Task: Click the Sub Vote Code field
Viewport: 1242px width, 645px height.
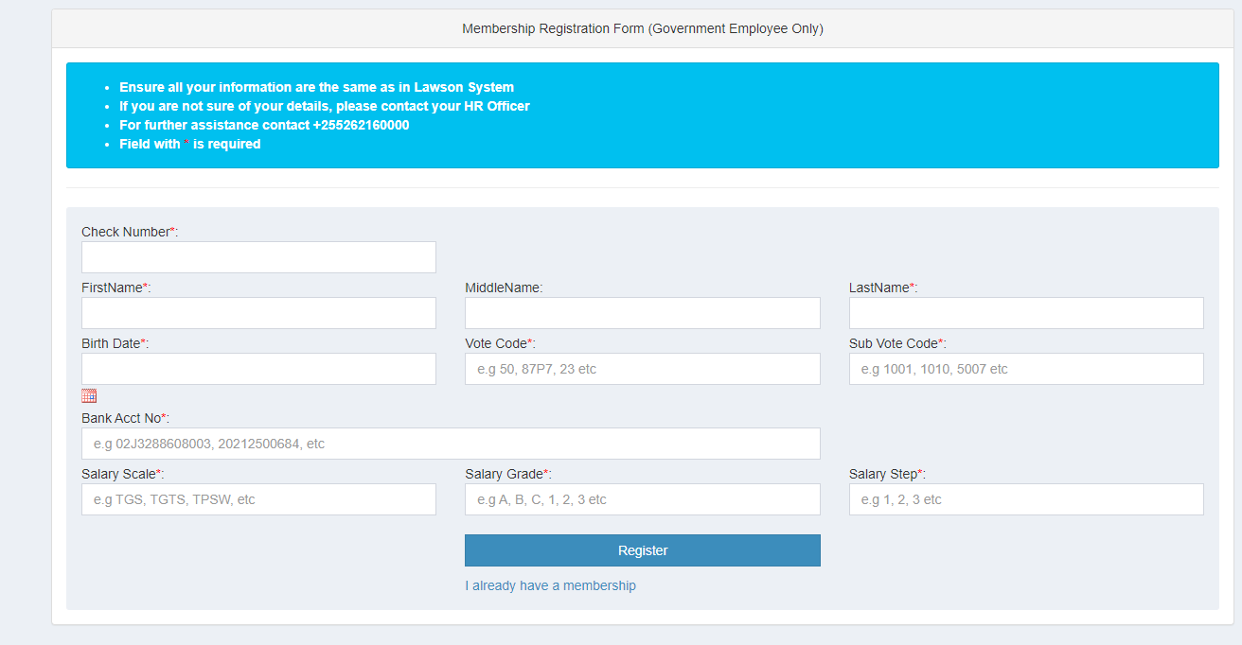Action: click(1025, 368)
